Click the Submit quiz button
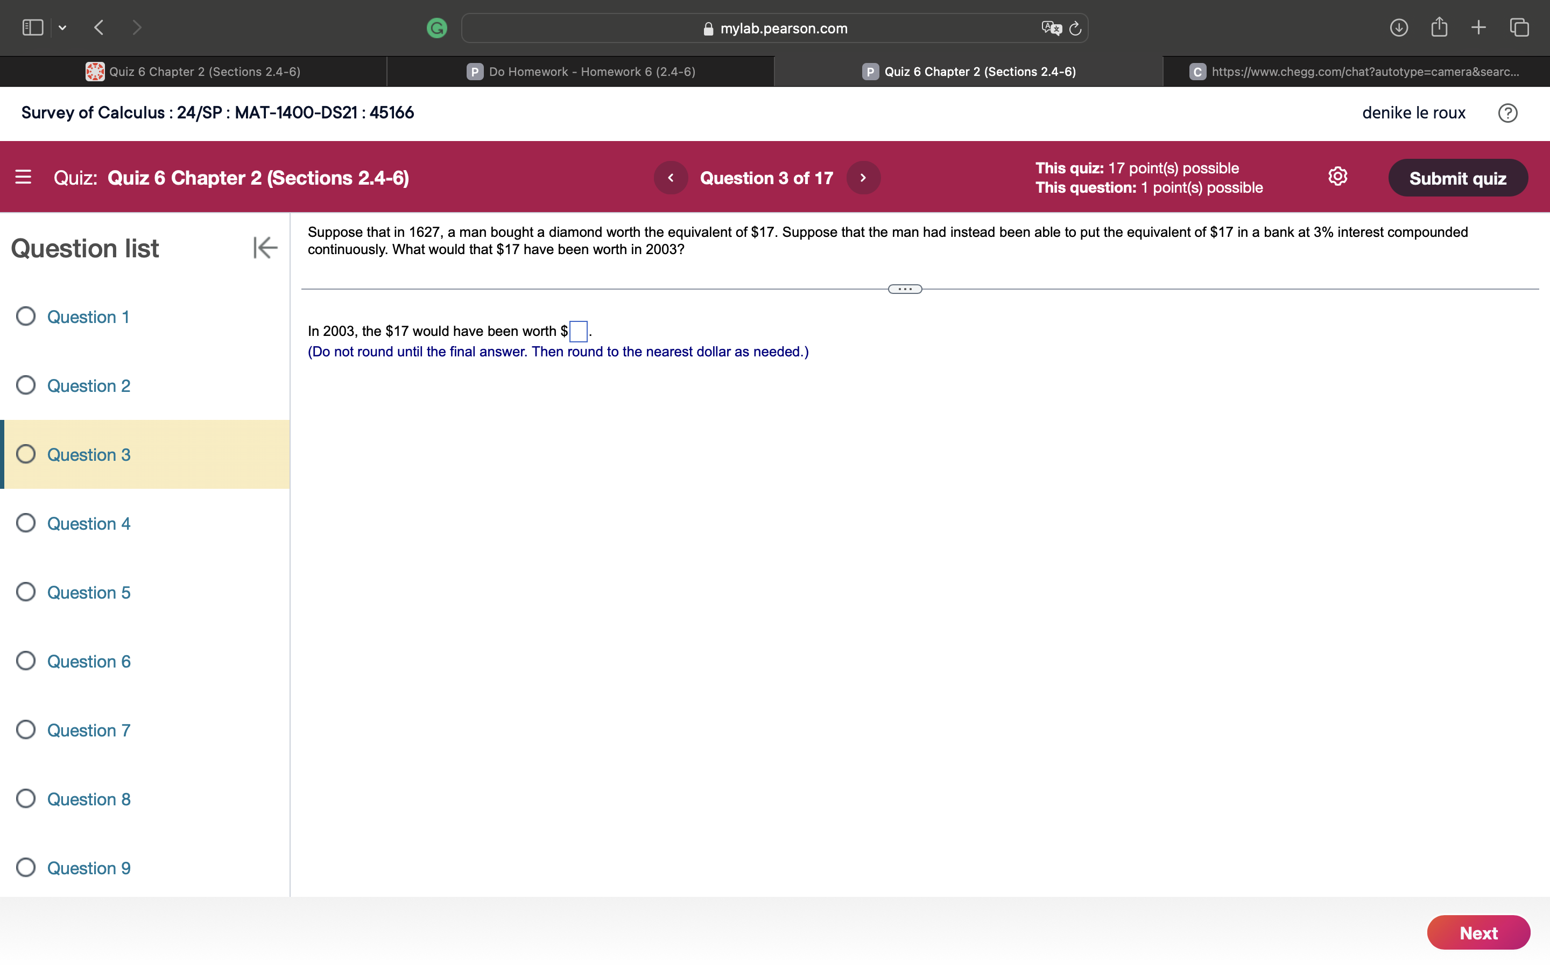The height and width of the screenshot is (969, 1550). [1458, 178]
